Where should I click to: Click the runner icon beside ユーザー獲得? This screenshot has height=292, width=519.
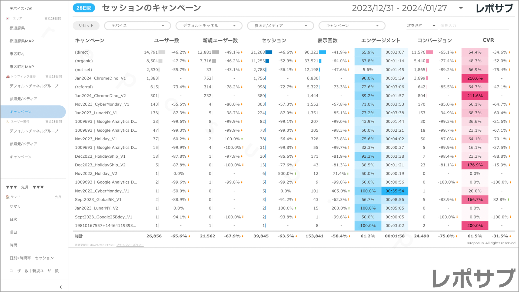pos(8,122)
